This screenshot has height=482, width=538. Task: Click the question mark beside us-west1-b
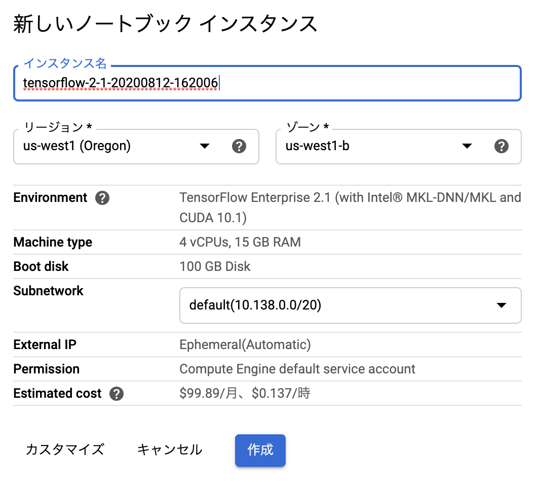tap(502, 147)
